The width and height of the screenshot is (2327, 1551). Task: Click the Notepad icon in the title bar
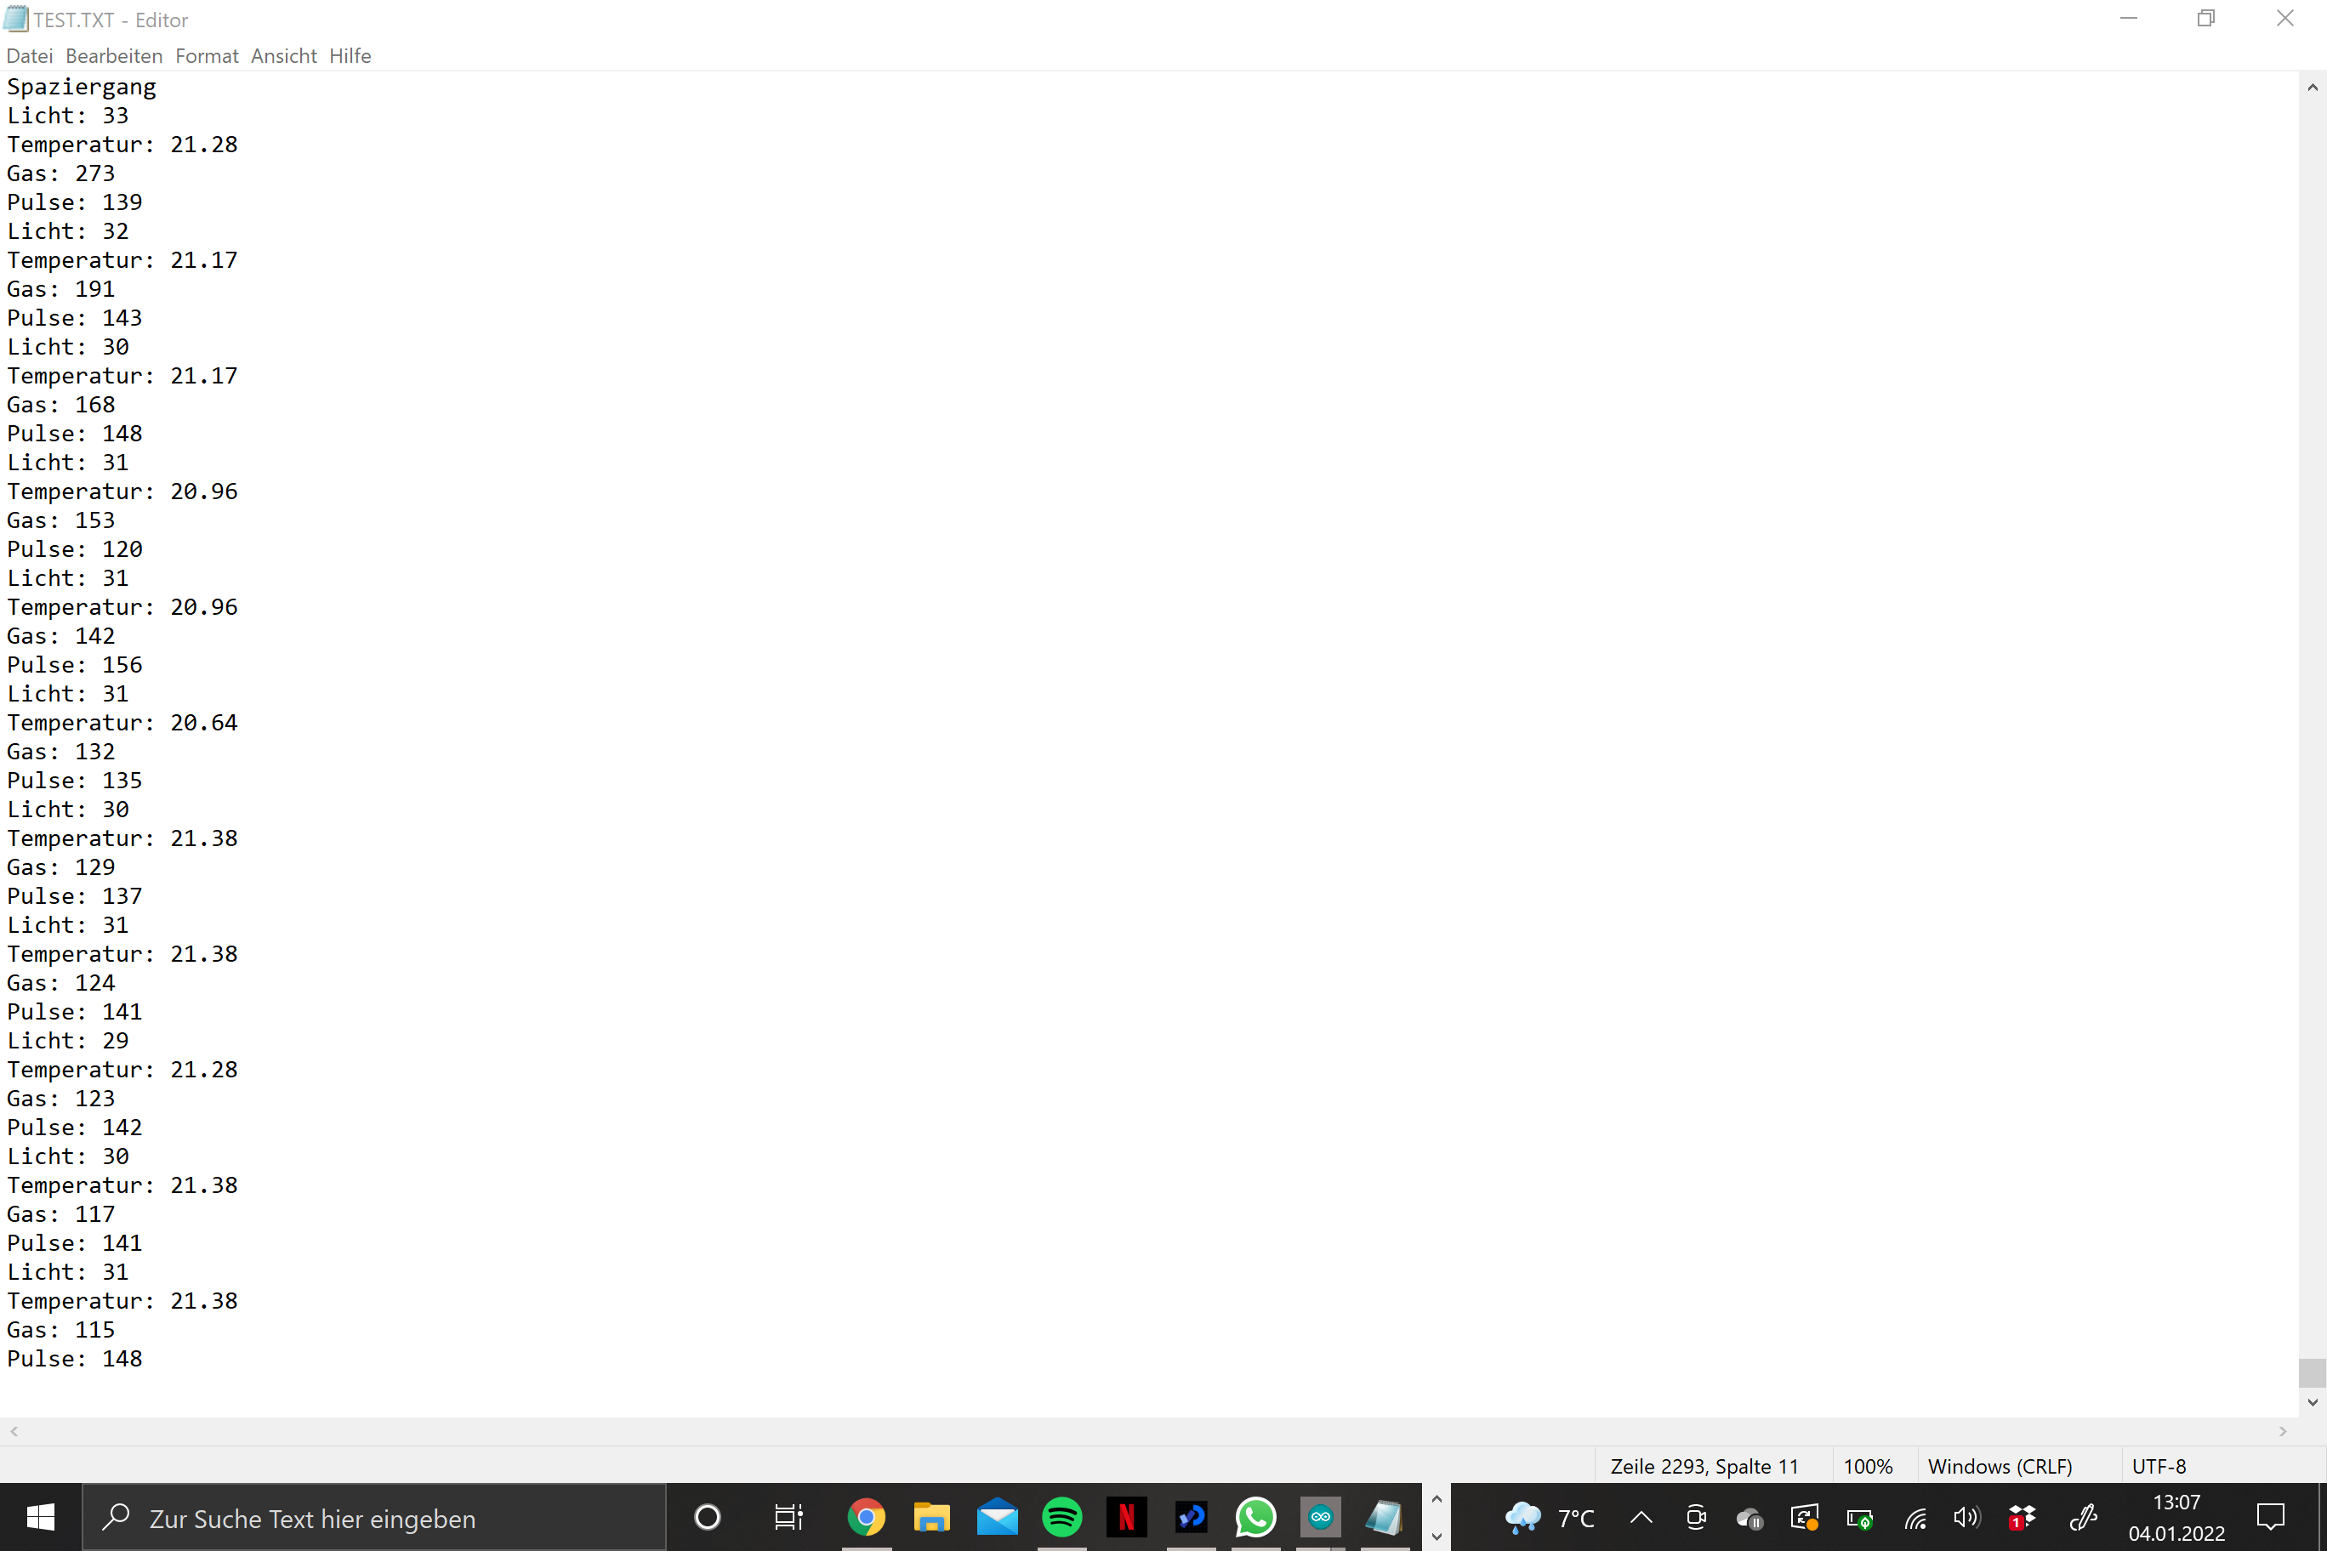[x=16, y=19]
